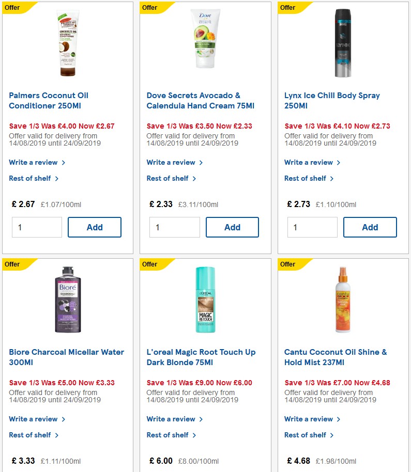
Task: Add Lynx Ice Chill Body Spray to basket
Action: click(x=370, y=227)
